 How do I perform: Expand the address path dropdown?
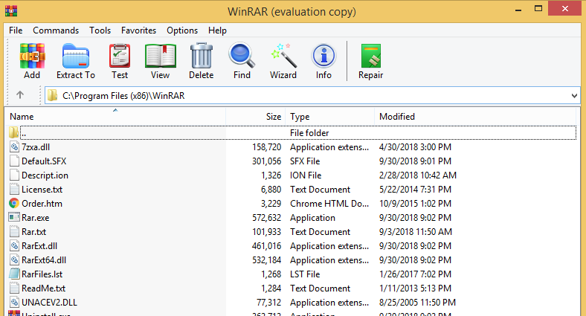[574, 96]
